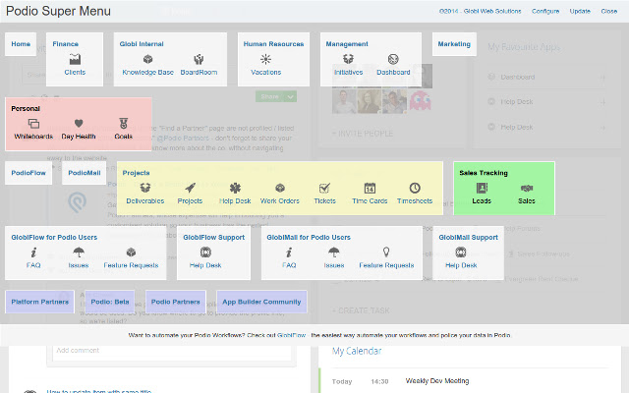The height and width of the screenshot is (393, 629).
Task: Click the Update link in header
Action: tap(580, 11)
